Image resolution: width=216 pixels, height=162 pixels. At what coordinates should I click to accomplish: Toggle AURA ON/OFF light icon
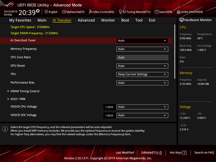coord(179,12)
